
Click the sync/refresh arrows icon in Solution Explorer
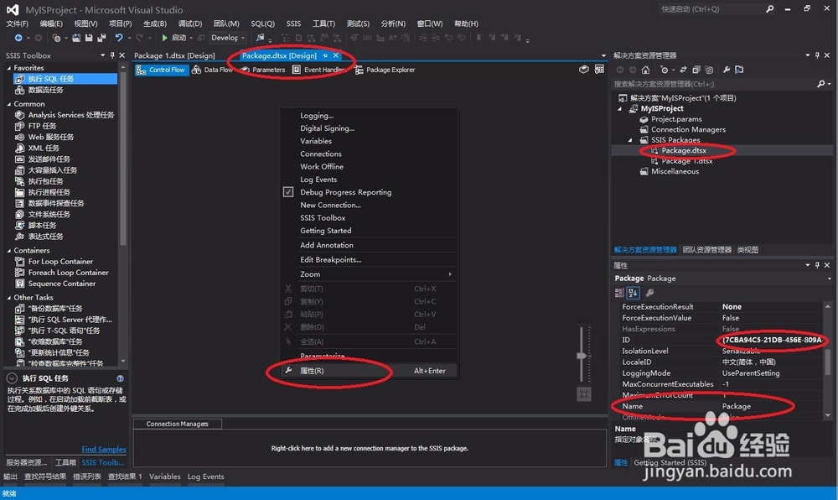(x=683, y=70)
